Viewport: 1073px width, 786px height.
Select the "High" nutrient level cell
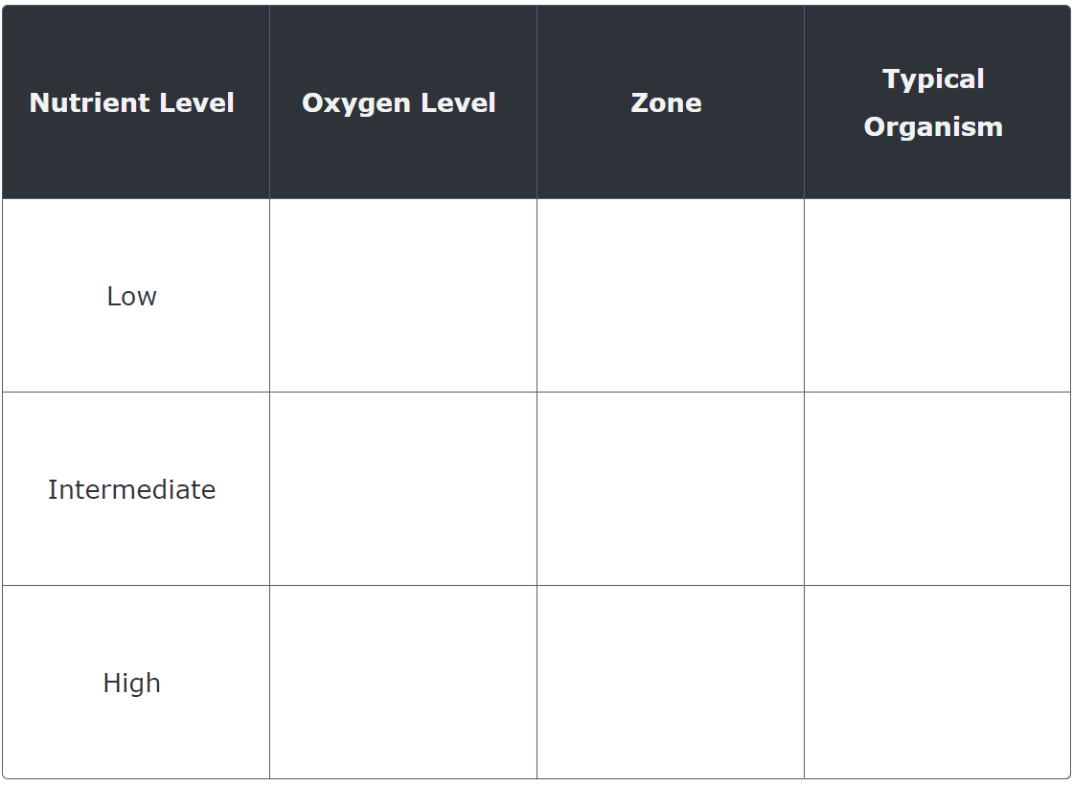point(131,684)
